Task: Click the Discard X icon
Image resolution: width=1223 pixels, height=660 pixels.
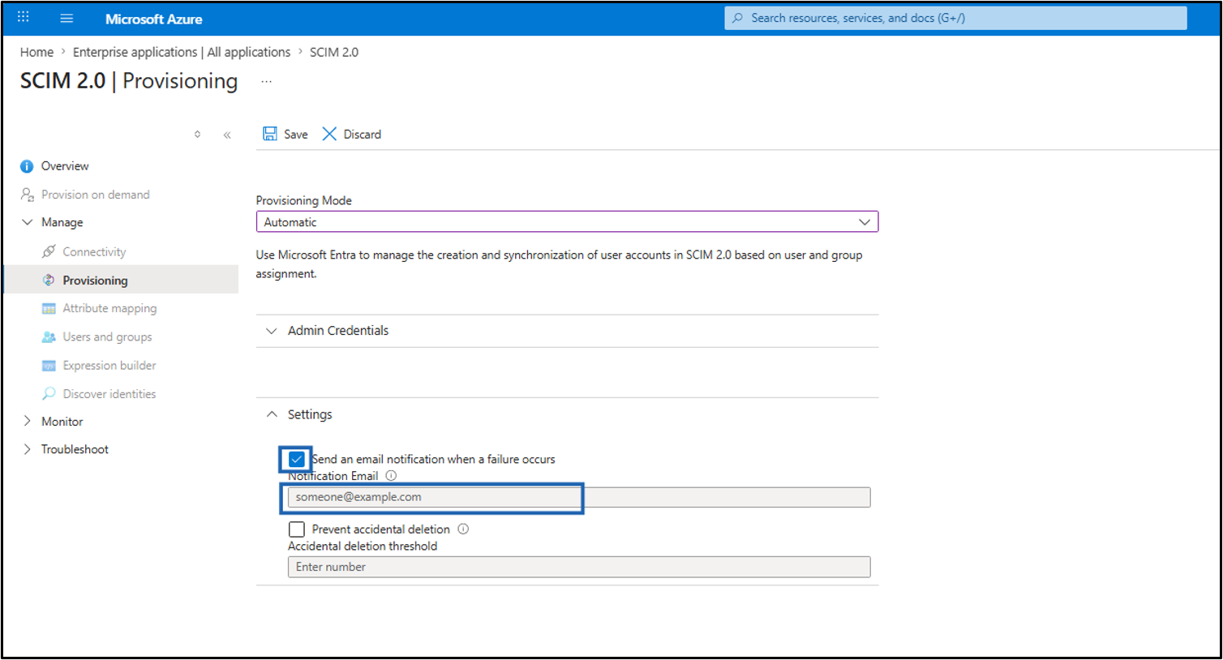Action: [x=329, y=134]
